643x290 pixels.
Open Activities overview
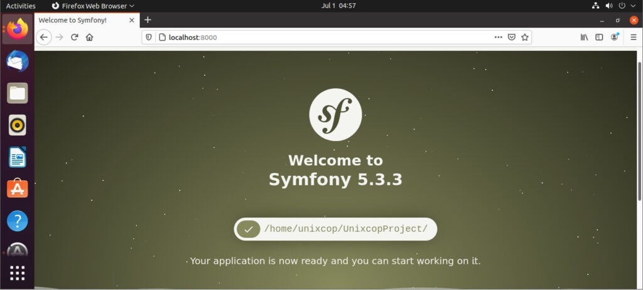tap(21, 6)
